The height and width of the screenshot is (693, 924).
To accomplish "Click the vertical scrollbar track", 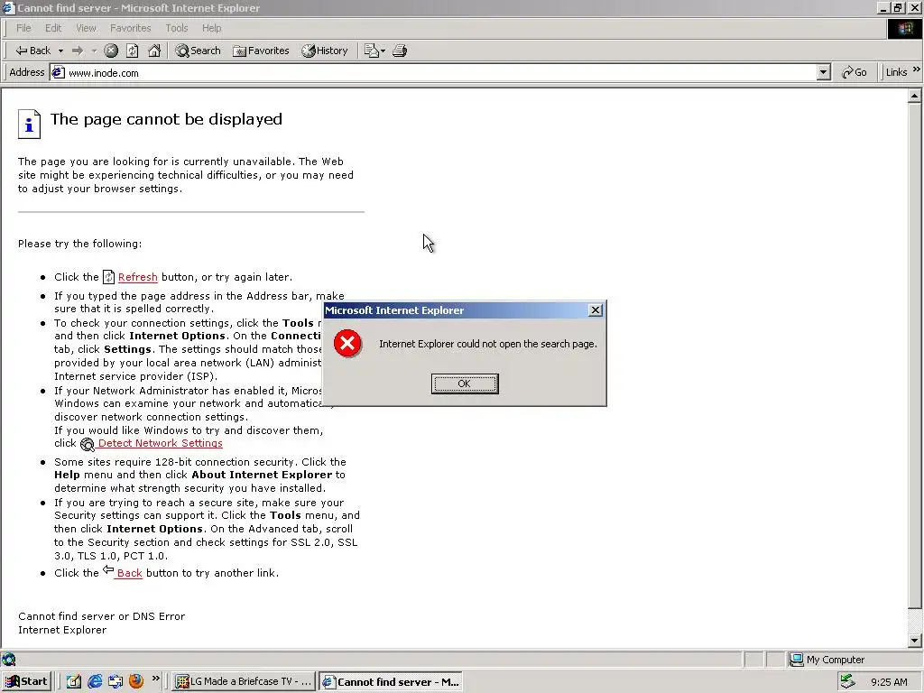I will [915, 621].
